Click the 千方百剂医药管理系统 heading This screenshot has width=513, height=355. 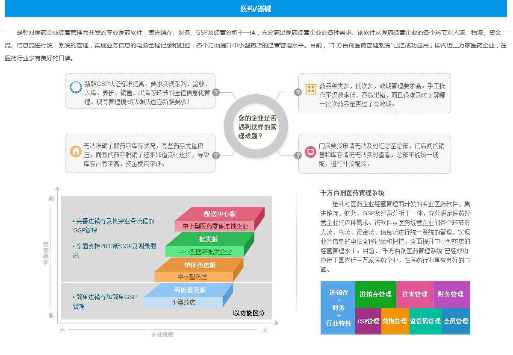tap(352, 193)
